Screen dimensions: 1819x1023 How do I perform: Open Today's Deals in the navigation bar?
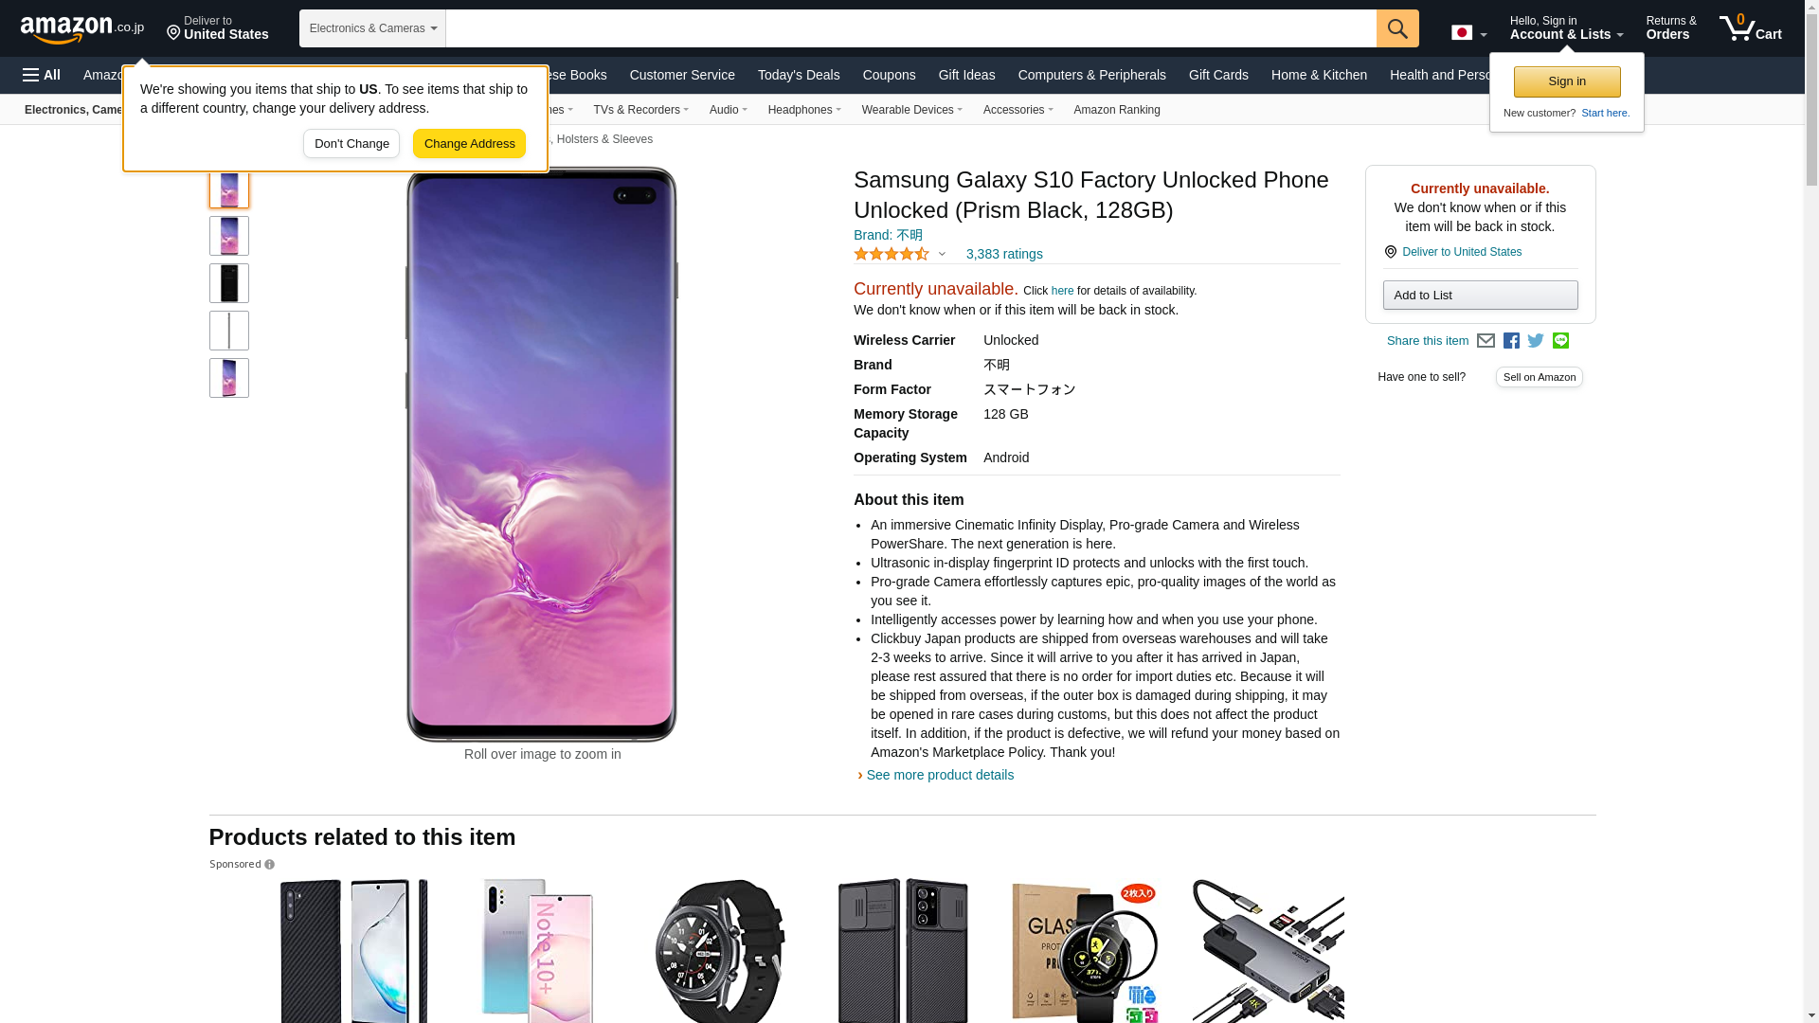[x=798, y=75]
